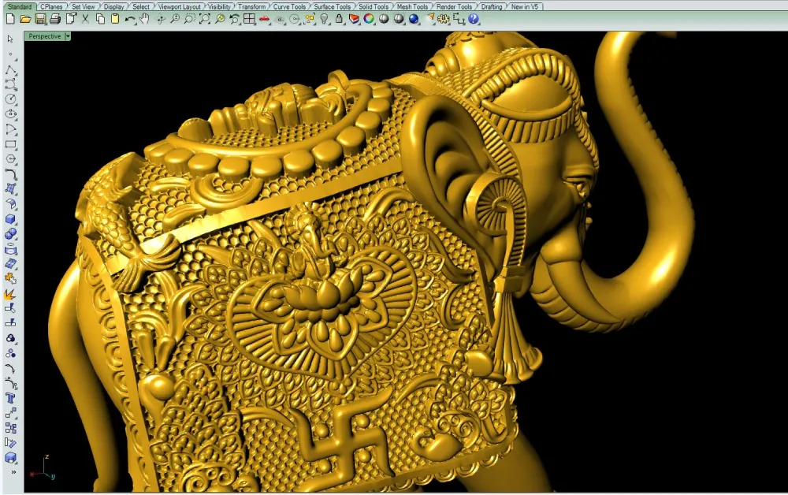Switch to the Mesh Tools tab
This screenshot has height=495, width=788.
(x=412, y=6)
